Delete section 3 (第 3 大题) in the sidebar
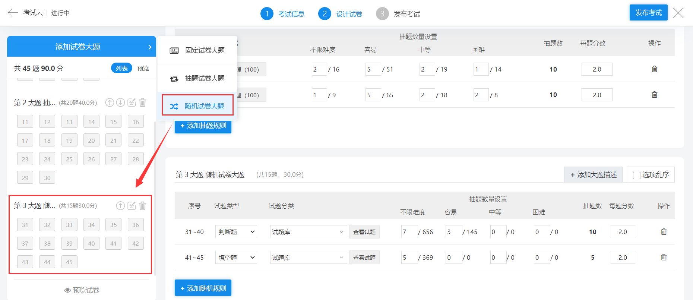This screenshot has width=693, height=300. point(142,205)
